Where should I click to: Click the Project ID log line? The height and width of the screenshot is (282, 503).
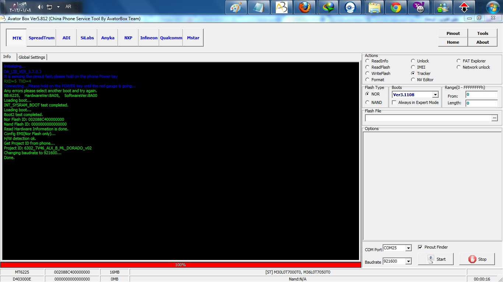48,148
